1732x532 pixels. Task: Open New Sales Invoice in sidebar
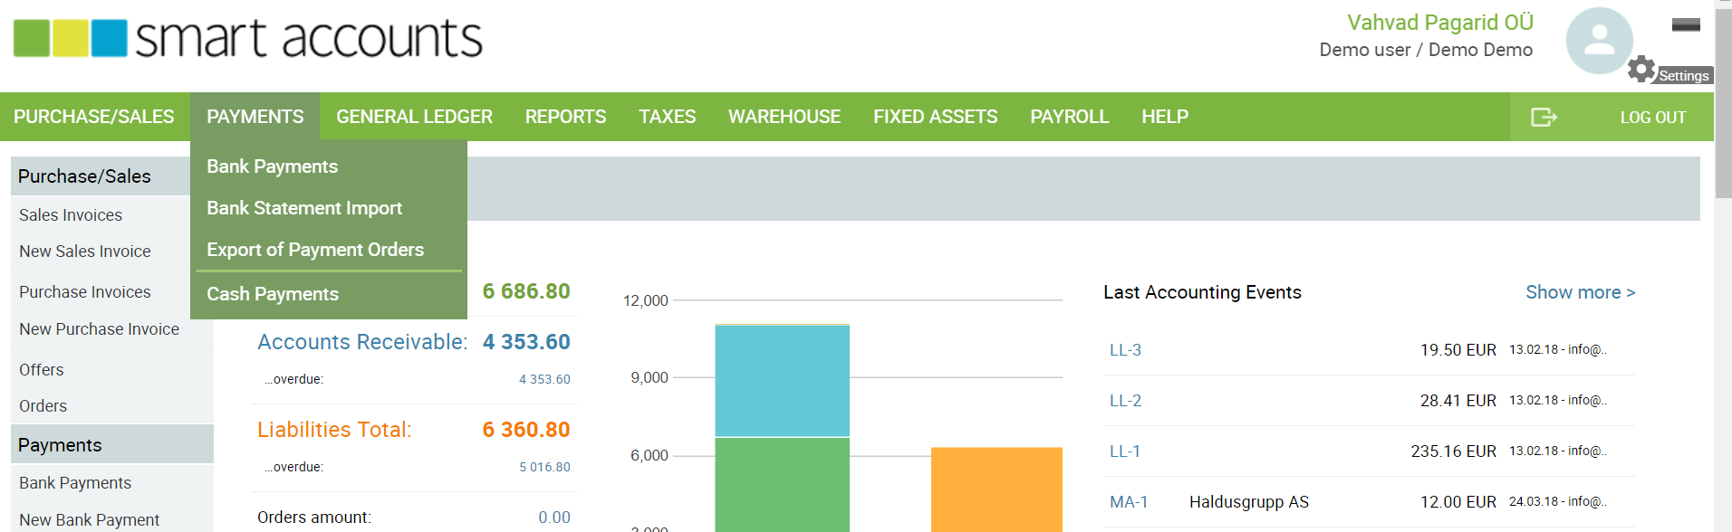(x=85, y=252)
